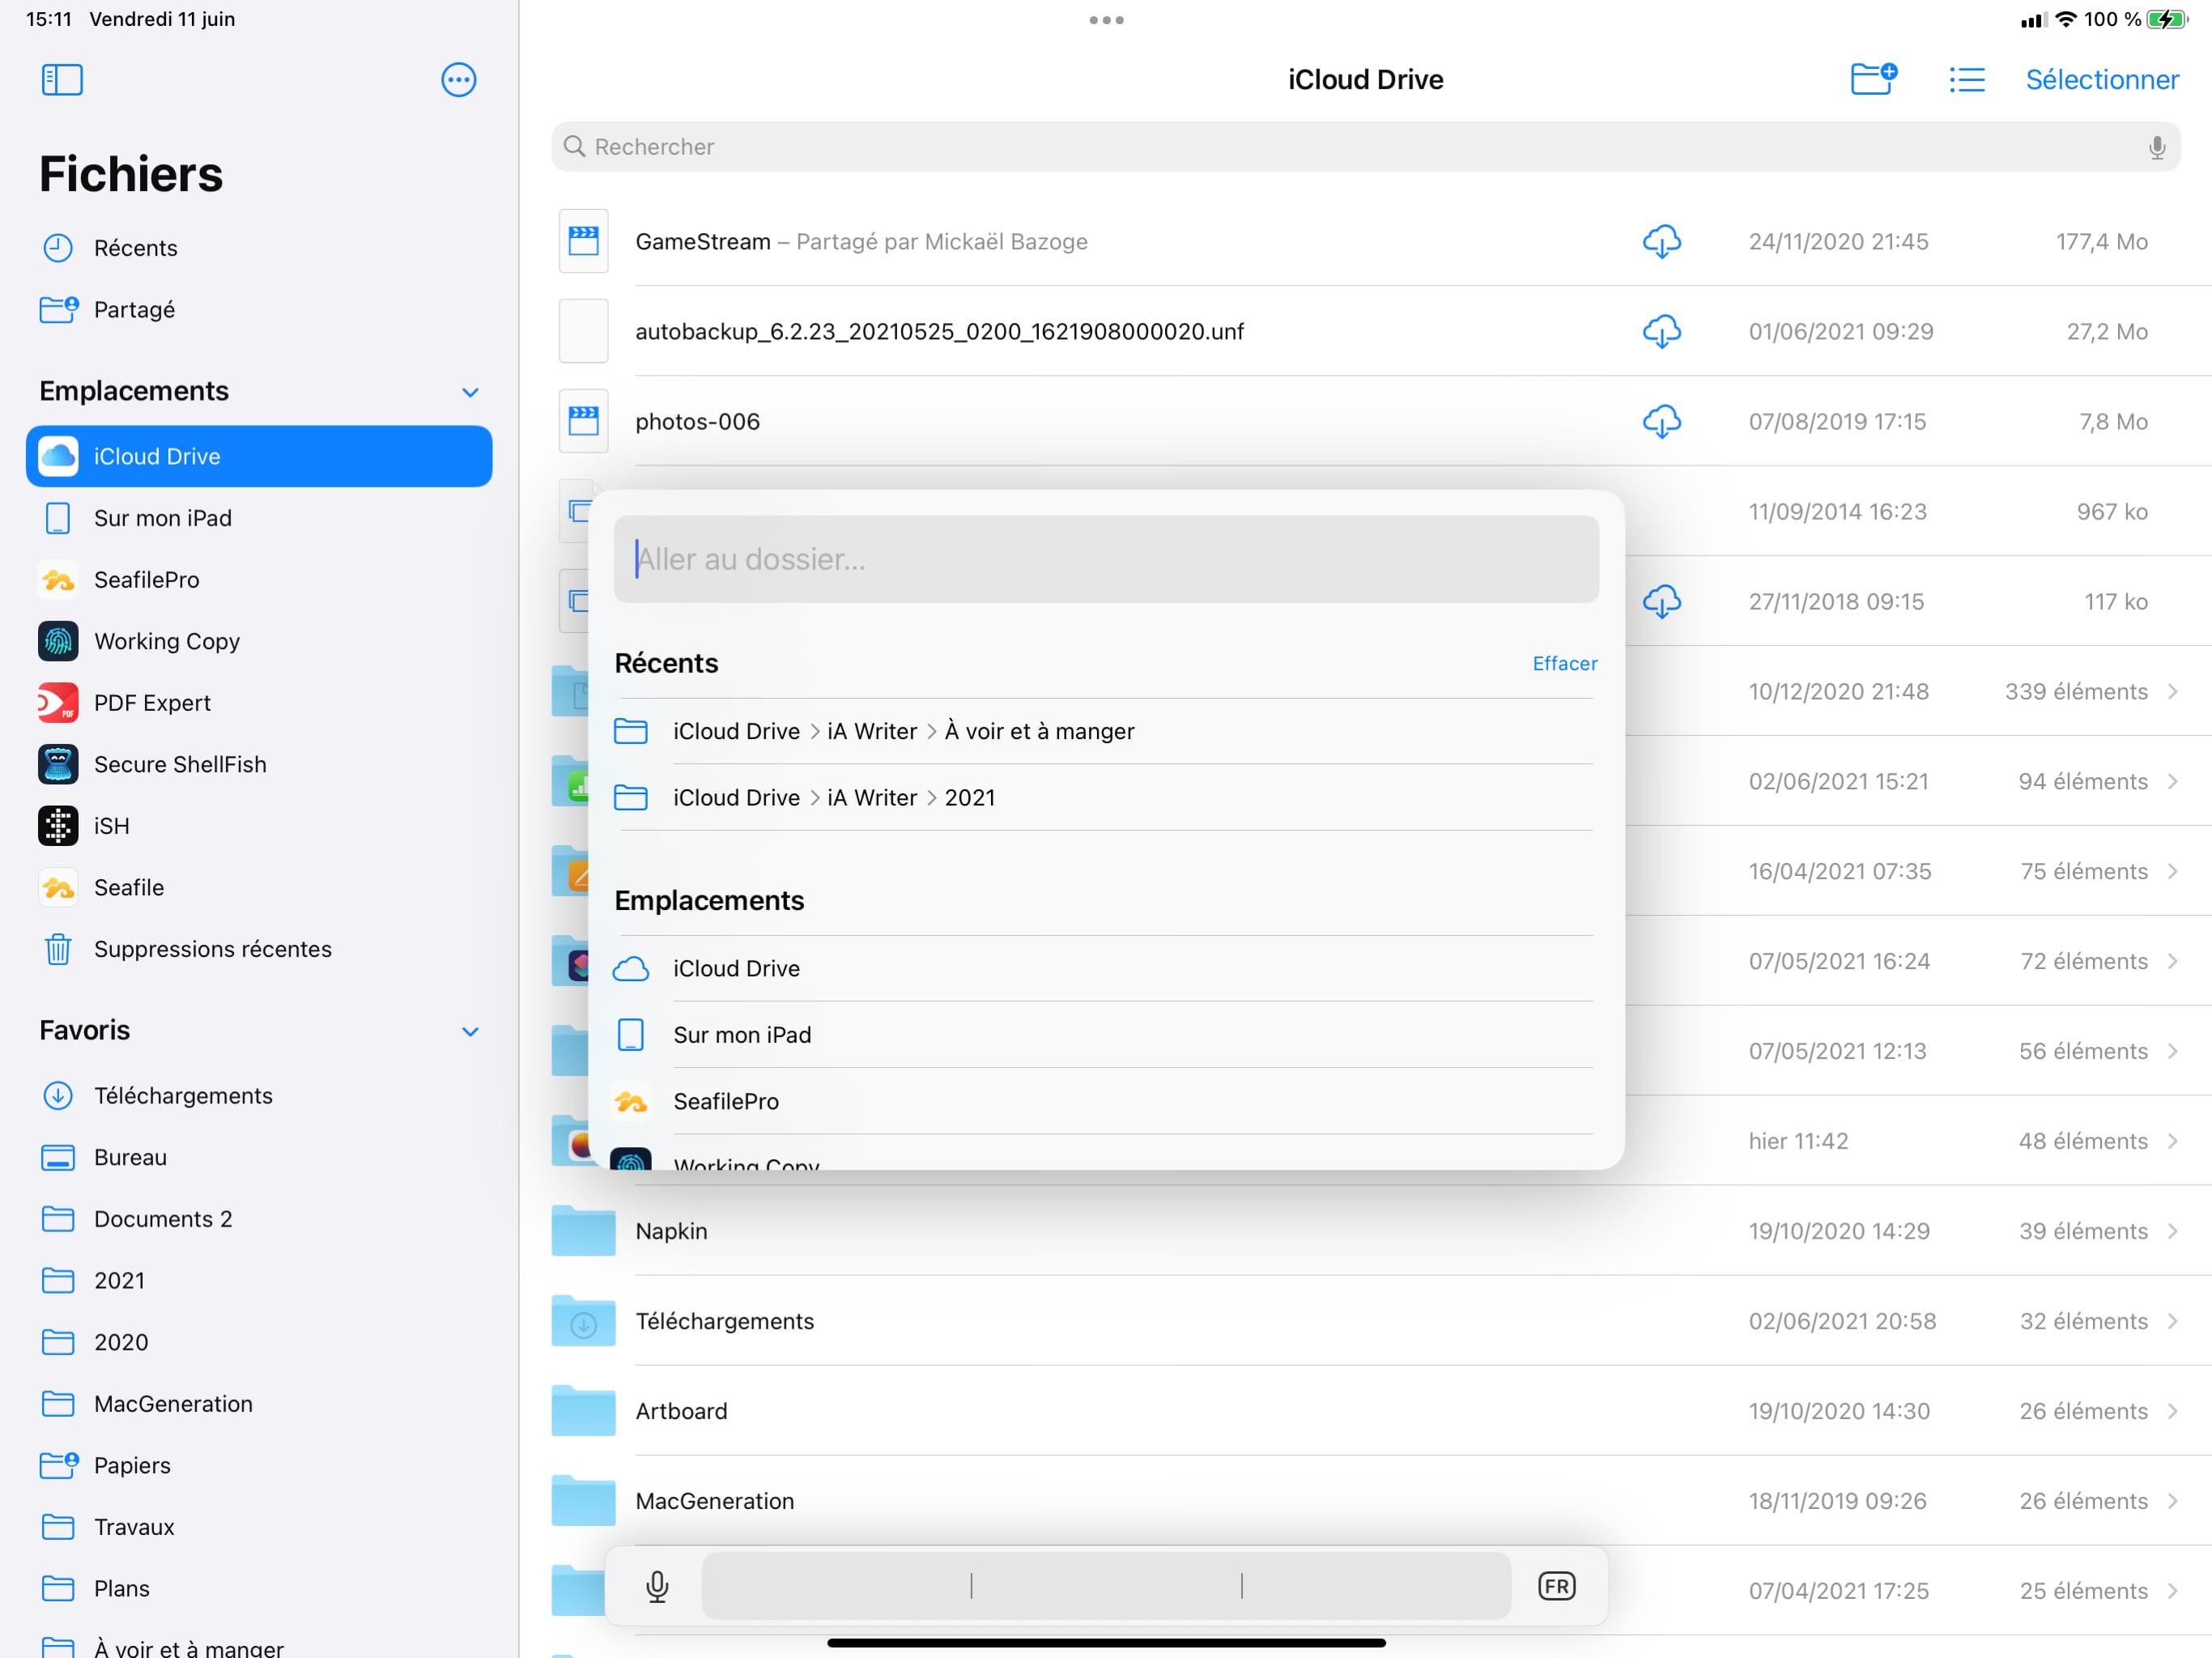Image resolution: width=2212 pixels, height=1658 pixels.
Task: Open Working Copy in sidebar
Action: (x=259, y=641)
